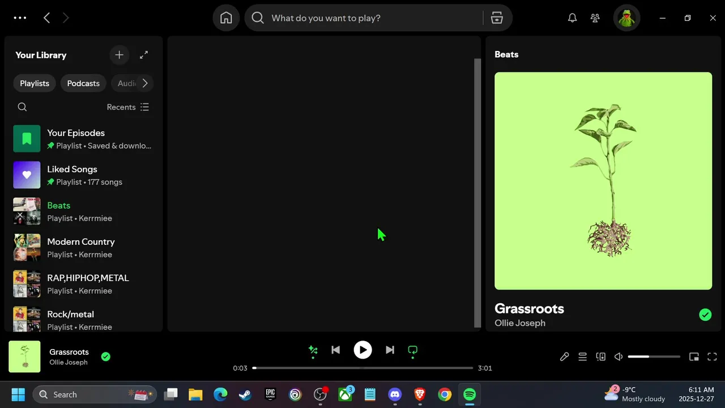Screen dimensions: 725x408
Task: Go forward with the right arrow
Action: click(66, 18)
